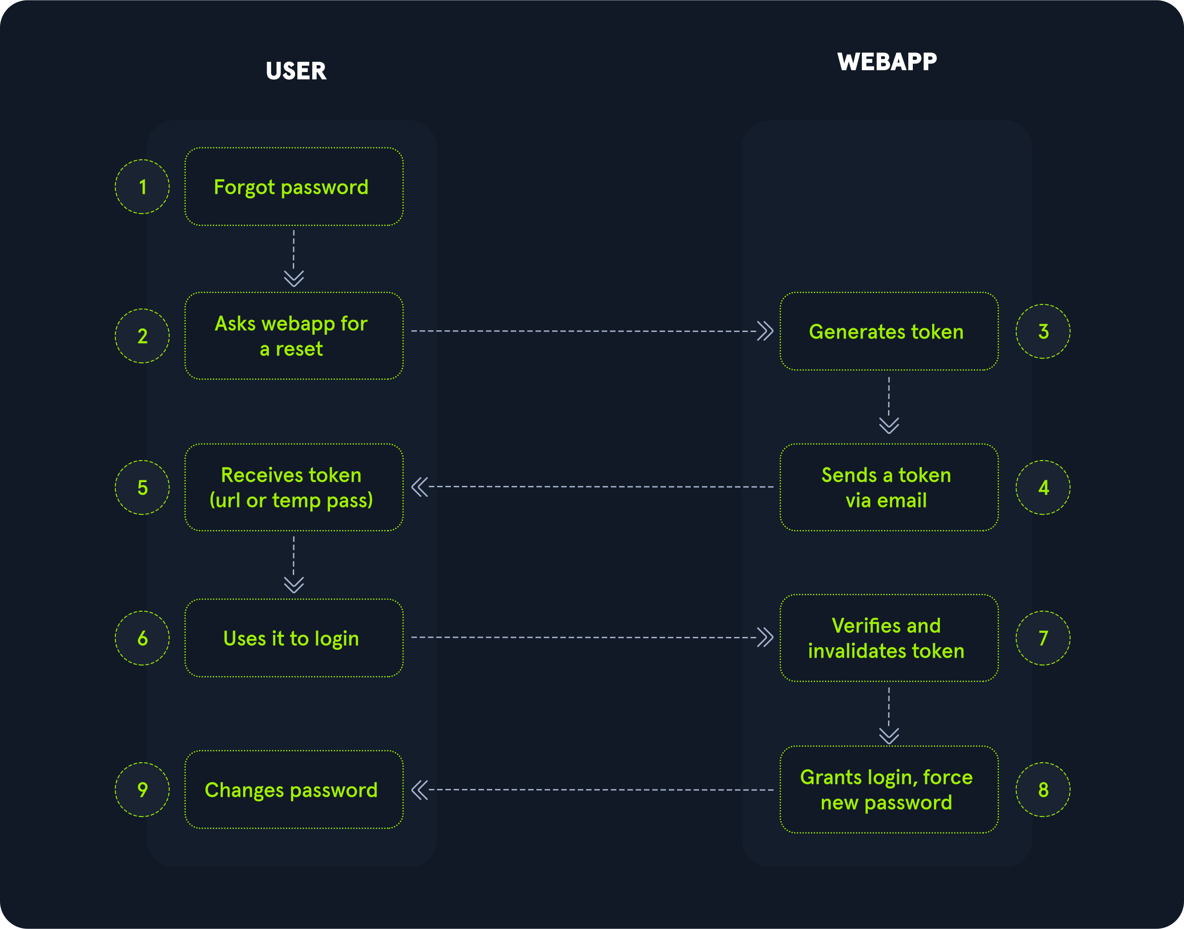Click the Changes password box

click(294, 789)
